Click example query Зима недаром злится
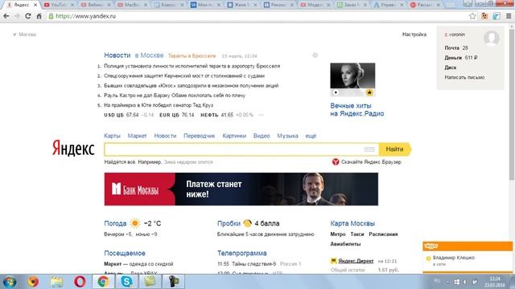The image size is (515, 289). click(x=188, y=162)
